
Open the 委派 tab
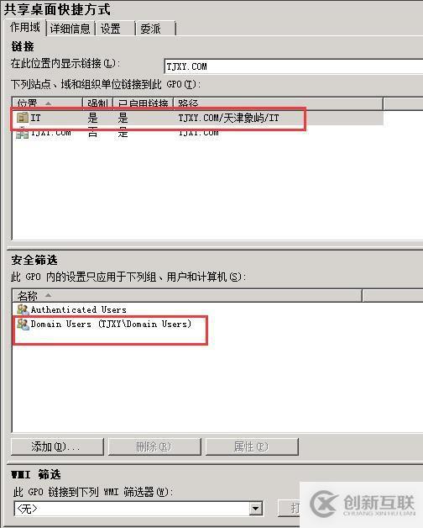click(155, 29)
